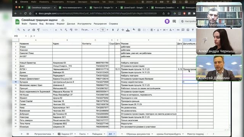Open the Файл menu
Image resolution: width=244 pixels, height=137 pixels.
[24, 24]
